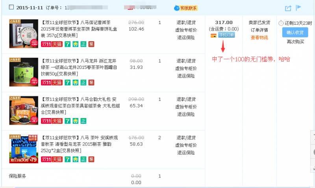Image resolution: width=315 pixels, height=188 pixels.
Task: Click the credit card payment icon under total
Action: tap(214, 35)
